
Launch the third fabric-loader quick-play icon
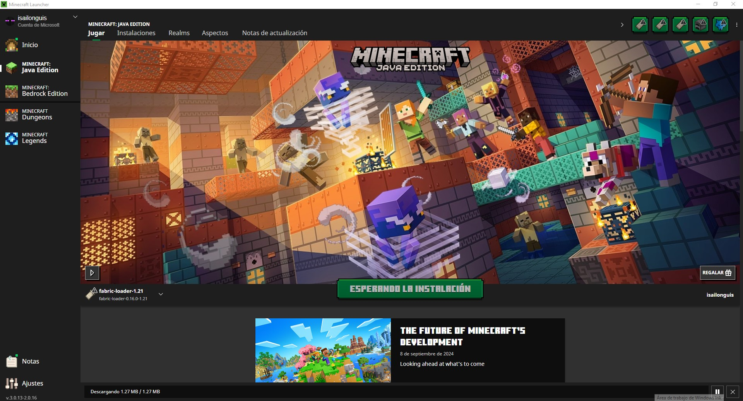[680, 25]
